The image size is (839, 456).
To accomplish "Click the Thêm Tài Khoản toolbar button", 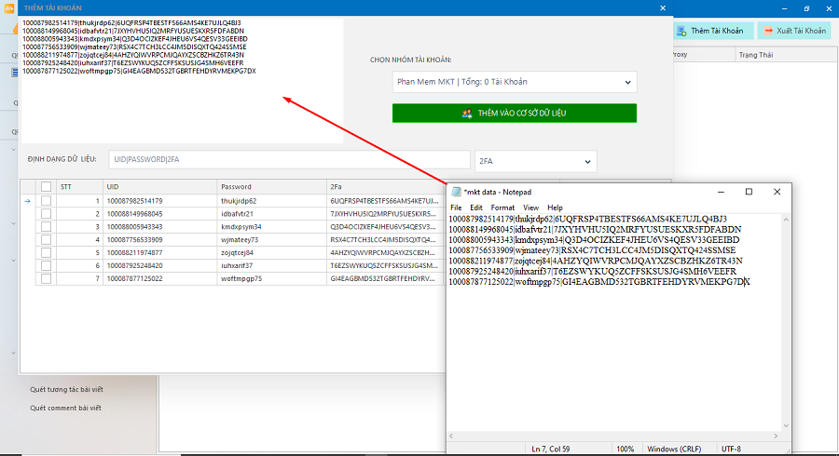I will pos(713,31).
